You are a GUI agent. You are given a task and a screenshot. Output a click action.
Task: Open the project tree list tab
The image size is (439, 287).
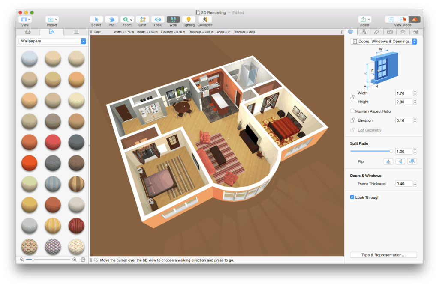point(76,32)
